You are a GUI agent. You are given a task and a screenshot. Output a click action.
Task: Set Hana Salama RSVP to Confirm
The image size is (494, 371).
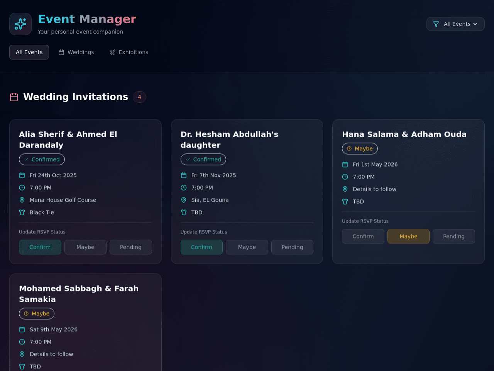(x=363, y=236)
